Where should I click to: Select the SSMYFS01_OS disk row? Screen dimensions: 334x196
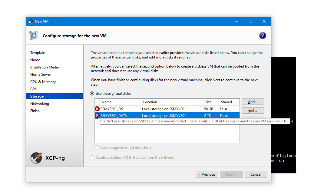coord(167,109)
